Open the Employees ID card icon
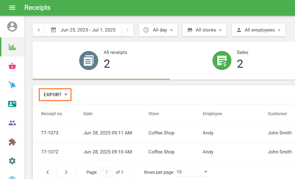The height and width of the screenshot is (179, 295). (x=12, y=104)
